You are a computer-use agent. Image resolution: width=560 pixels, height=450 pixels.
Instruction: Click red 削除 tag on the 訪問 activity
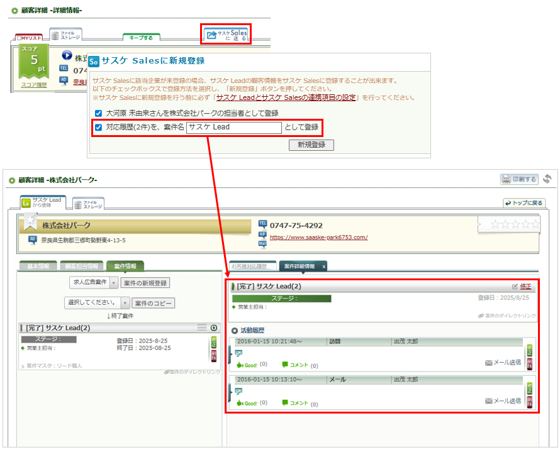point(529,364)
